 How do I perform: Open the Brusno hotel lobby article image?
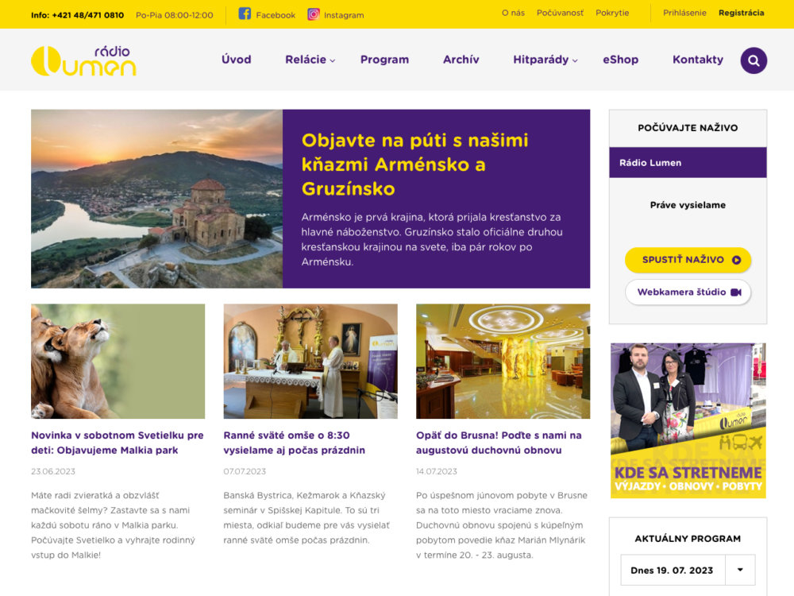coord(503,362)
